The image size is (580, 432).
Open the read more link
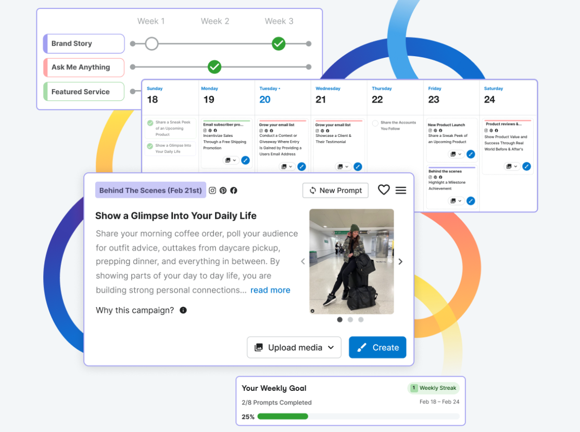pyautogui.click(x=270, y=290)
